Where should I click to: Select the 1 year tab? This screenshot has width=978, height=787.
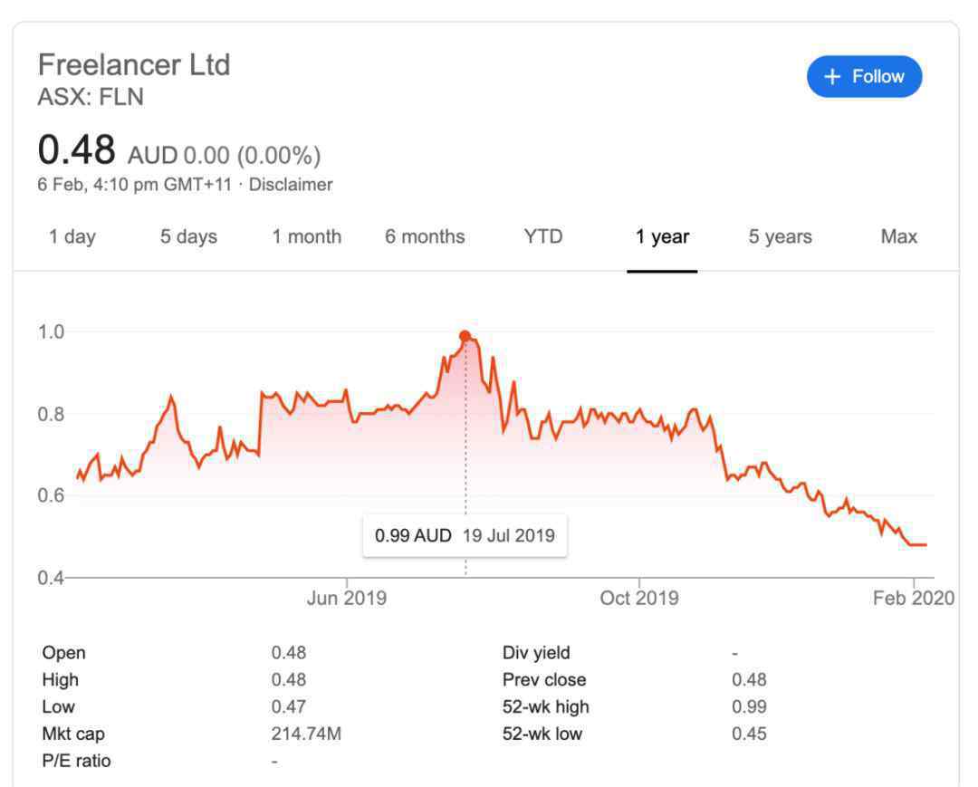pos(662,237)
